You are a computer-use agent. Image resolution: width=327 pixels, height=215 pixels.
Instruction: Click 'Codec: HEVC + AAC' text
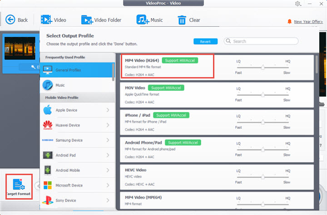[x=139, y=184]
